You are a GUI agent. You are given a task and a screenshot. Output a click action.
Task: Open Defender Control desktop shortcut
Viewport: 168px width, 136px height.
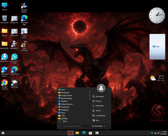[x=4, y=72]
